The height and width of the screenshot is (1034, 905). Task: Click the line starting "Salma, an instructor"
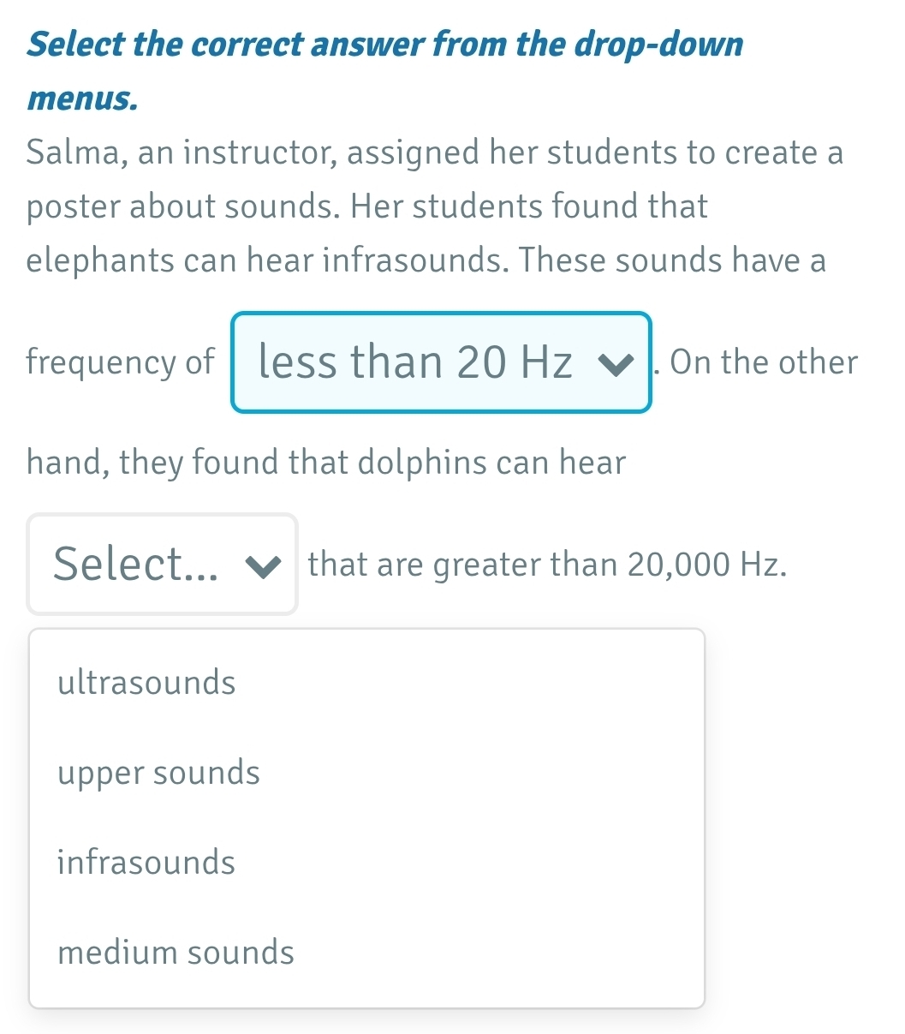point(434,153)
